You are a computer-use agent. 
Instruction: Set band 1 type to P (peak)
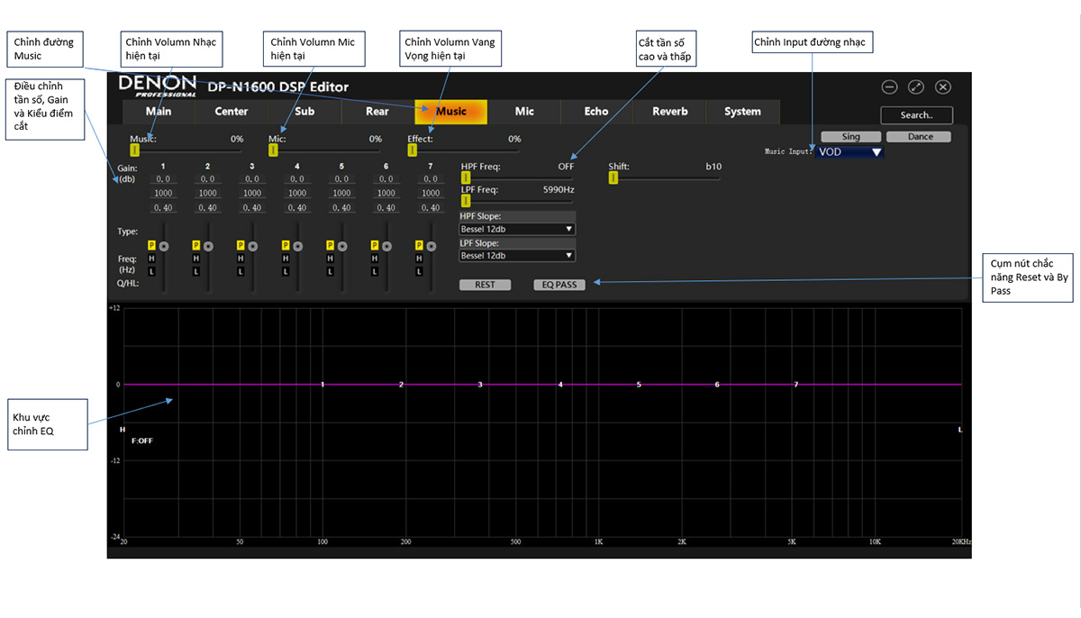[151, 245]
